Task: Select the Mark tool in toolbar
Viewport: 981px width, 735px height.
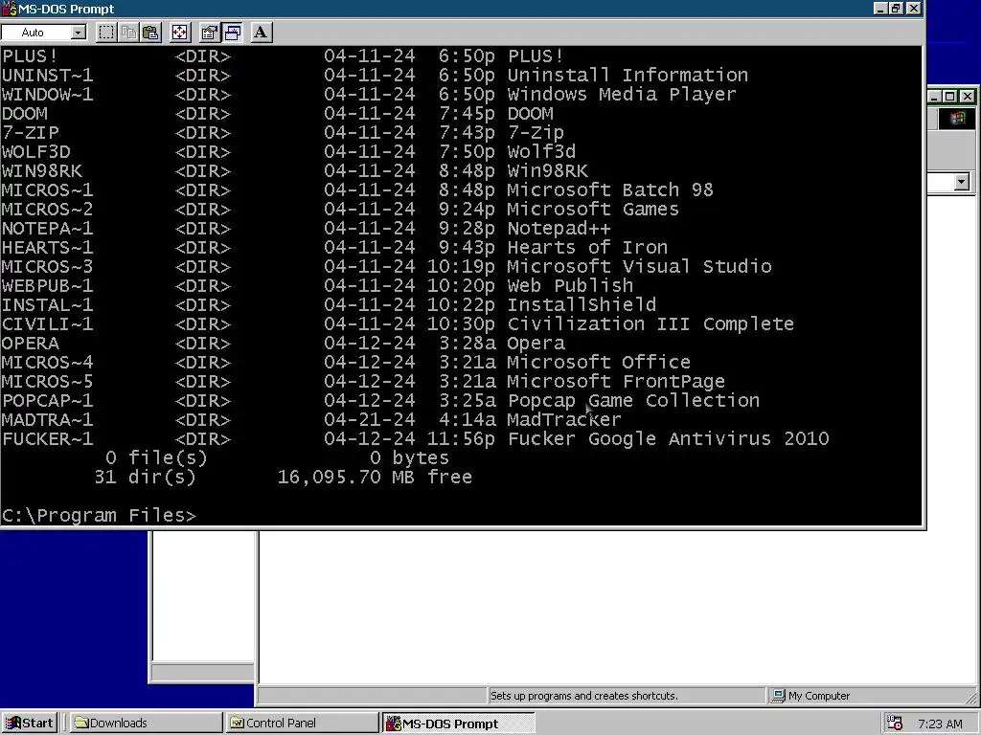Action: tap(106, 33)
